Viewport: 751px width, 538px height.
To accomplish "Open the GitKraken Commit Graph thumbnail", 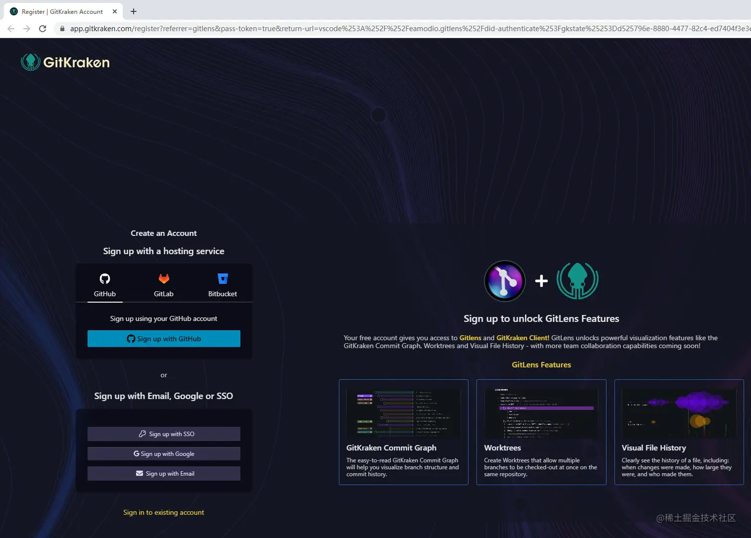I will [403, 413].
